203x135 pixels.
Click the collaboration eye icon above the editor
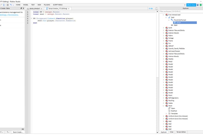tap(151, 9)
